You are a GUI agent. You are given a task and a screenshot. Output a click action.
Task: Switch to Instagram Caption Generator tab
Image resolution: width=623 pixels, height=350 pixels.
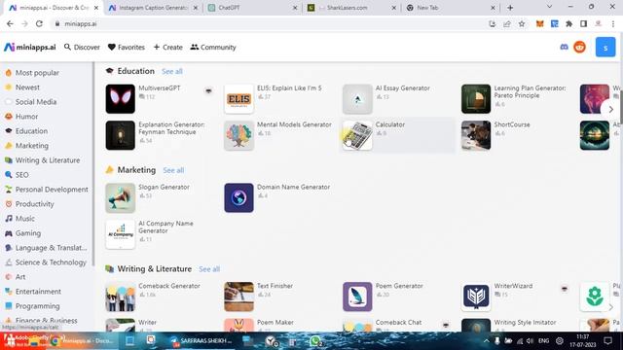153,8
